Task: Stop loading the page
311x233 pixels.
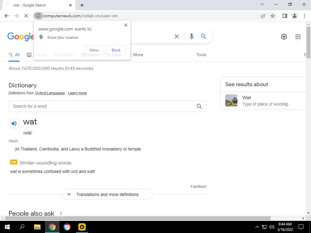Action: click(x=26, y=16)
